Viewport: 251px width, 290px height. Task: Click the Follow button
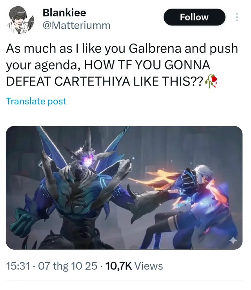tap(194, 17)
